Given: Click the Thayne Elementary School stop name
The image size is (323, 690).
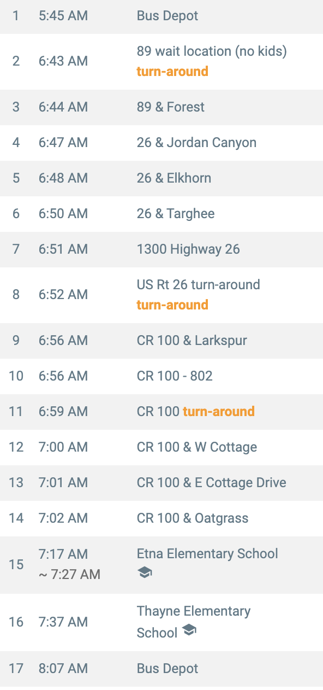Looking at the screenshot, I should point(194,622).
